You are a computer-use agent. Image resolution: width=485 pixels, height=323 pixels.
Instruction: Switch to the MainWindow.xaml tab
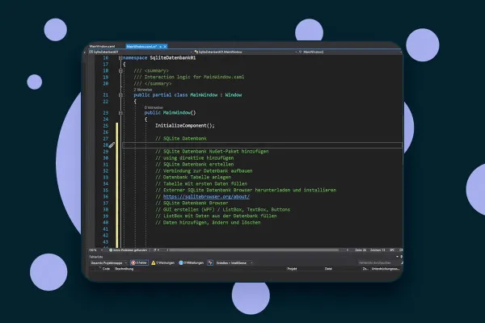(x=102, y=46)
